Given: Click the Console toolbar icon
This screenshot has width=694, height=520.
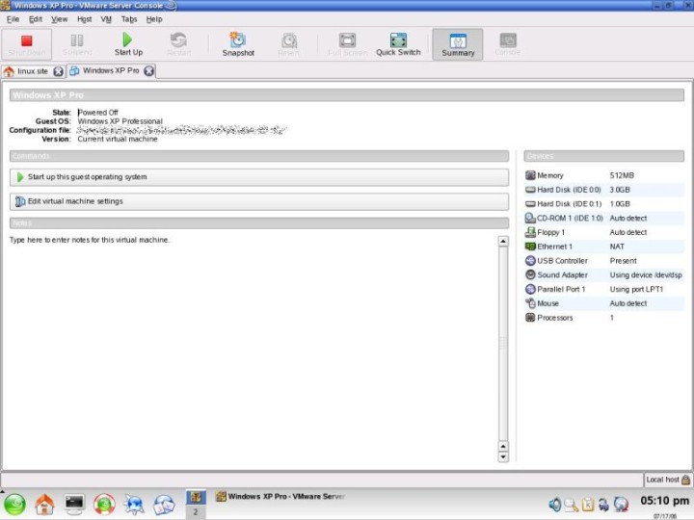Looking at the screenshot, I should [x=508, y=40].
